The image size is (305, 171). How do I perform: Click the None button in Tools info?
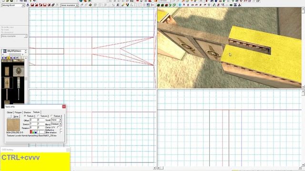pos(16,116)
